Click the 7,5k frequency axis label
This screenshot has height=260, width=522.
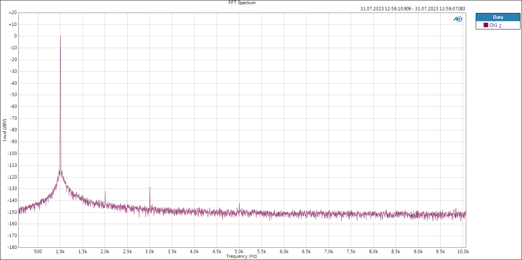(x=351, y=252)
